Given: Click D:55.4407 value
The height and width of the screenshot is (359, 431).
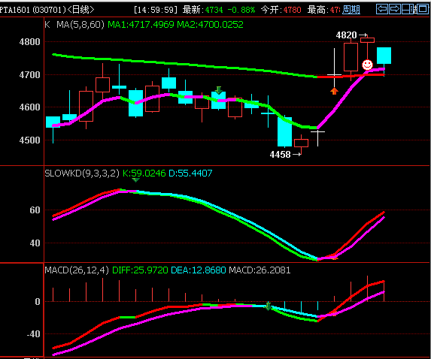Looking at the screenshot, I should click(x=190, y=173).
